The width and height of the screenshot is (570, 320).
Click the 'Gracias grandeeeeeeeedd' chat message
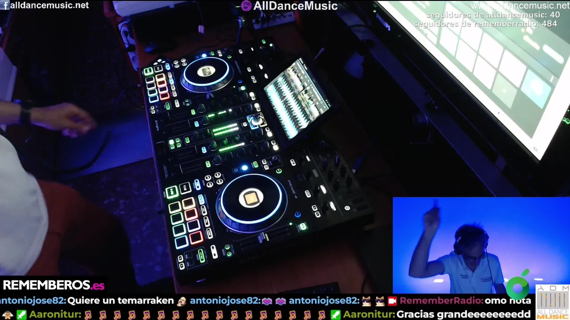[464, 314]
